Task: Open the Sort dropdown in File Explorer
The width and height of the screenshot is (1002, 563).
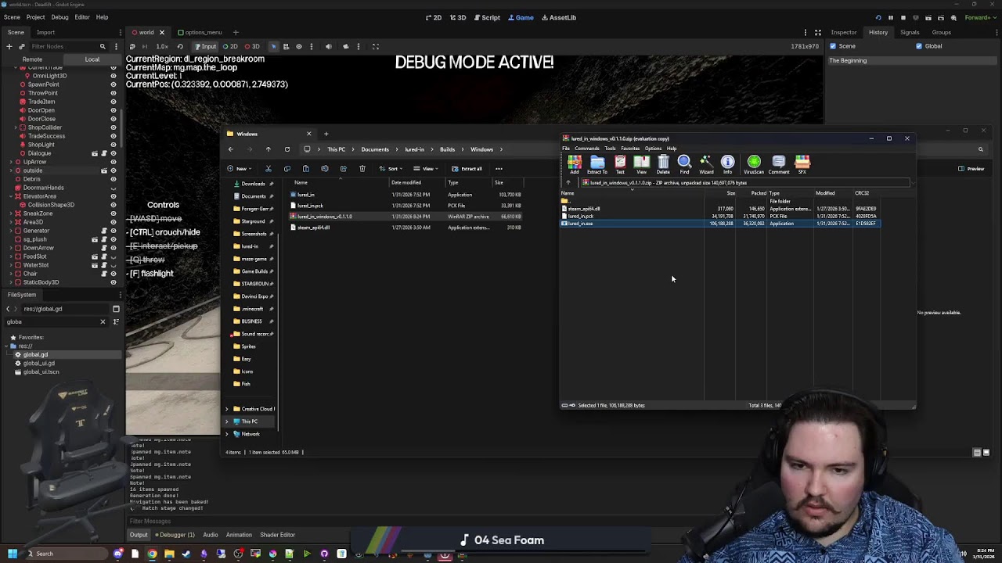Action: (391, 168)
